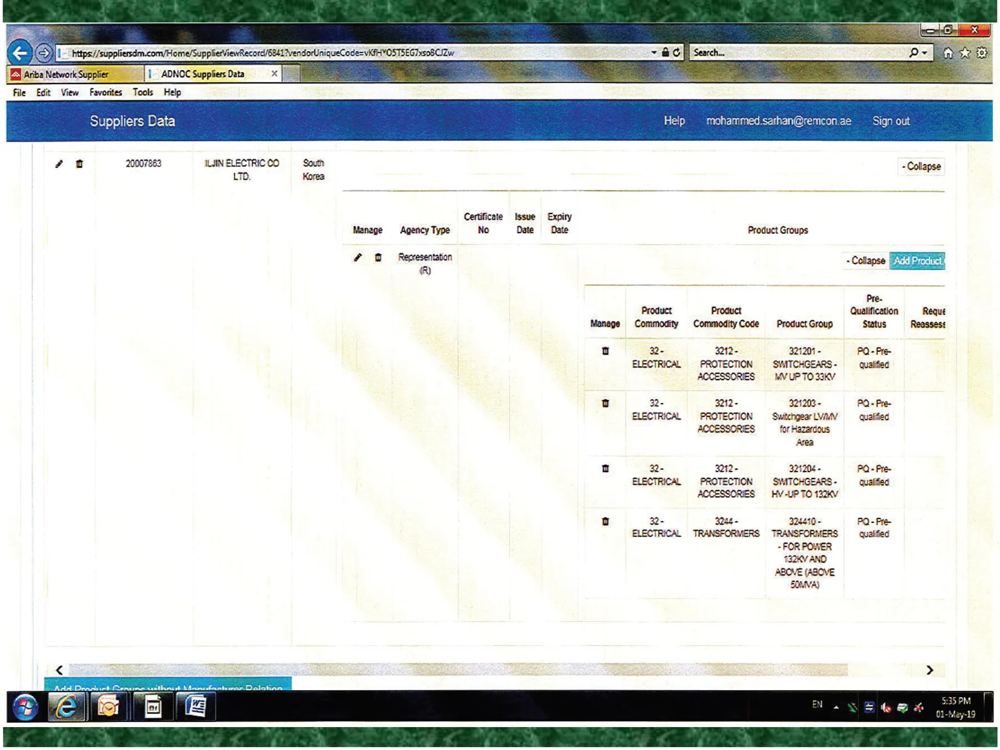Edit the Representation agency entry
Screen dimensions: 1000x750
tap(357, 257)
